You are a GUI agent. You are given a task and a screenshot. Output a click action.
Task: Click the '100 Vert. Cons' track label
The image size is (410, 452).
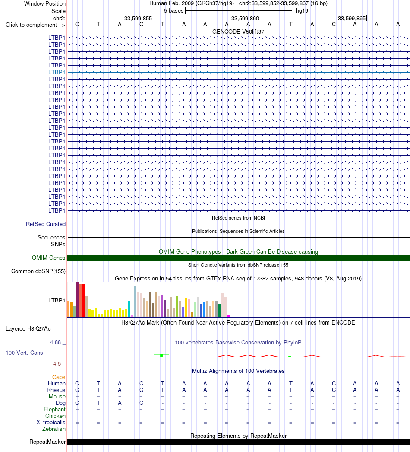coord(24,353)
